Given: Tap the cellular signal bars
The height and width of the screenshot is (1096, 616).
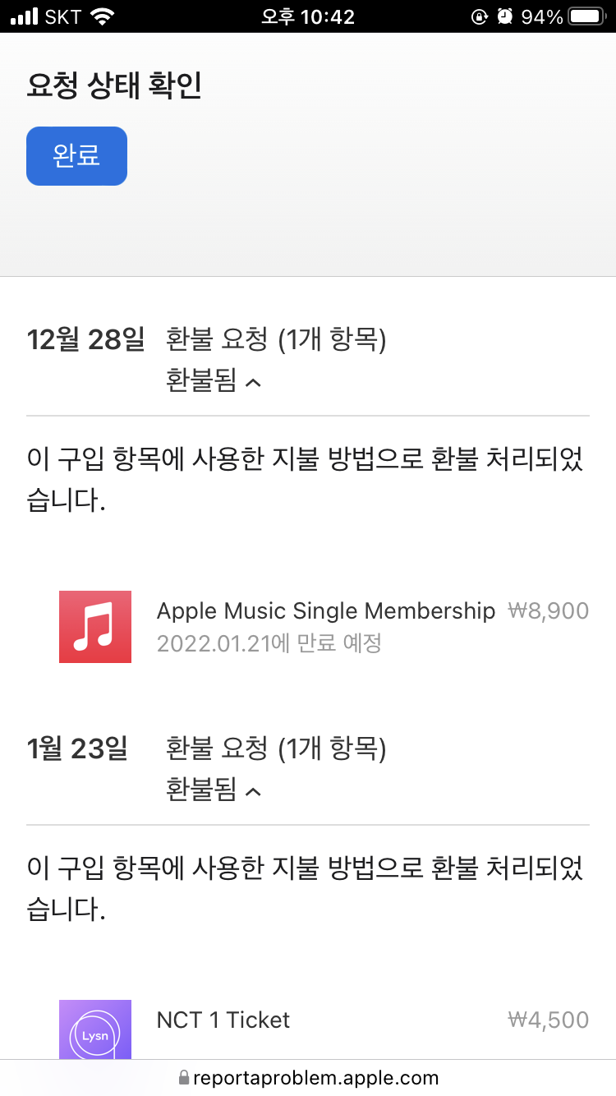Looking at the screenshot, I should pyautogui.click(x=25, y=16).
